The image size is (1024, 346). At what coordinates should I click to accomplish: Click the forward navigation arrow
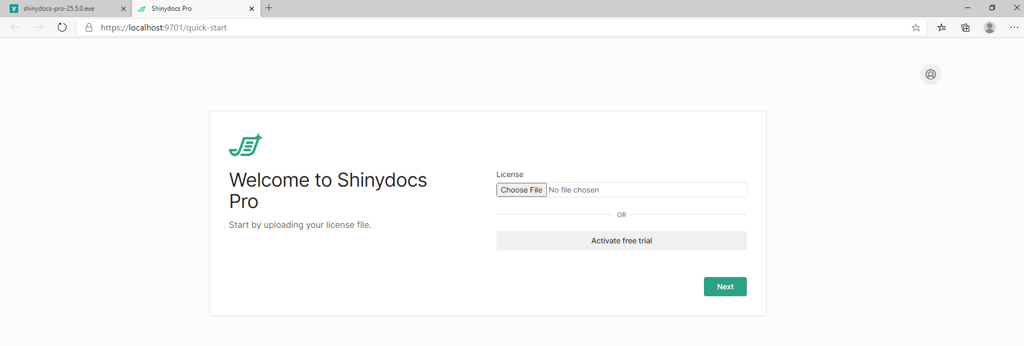tap(39, 27)
